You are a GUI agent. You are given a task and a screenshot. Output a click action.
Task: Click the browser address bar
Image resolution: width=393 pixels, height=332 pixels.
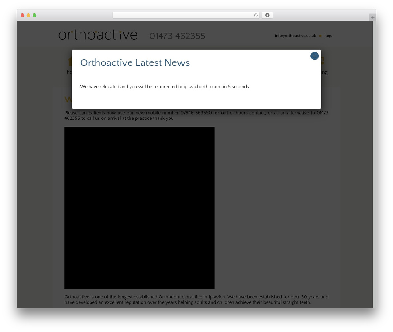point(186,15)
